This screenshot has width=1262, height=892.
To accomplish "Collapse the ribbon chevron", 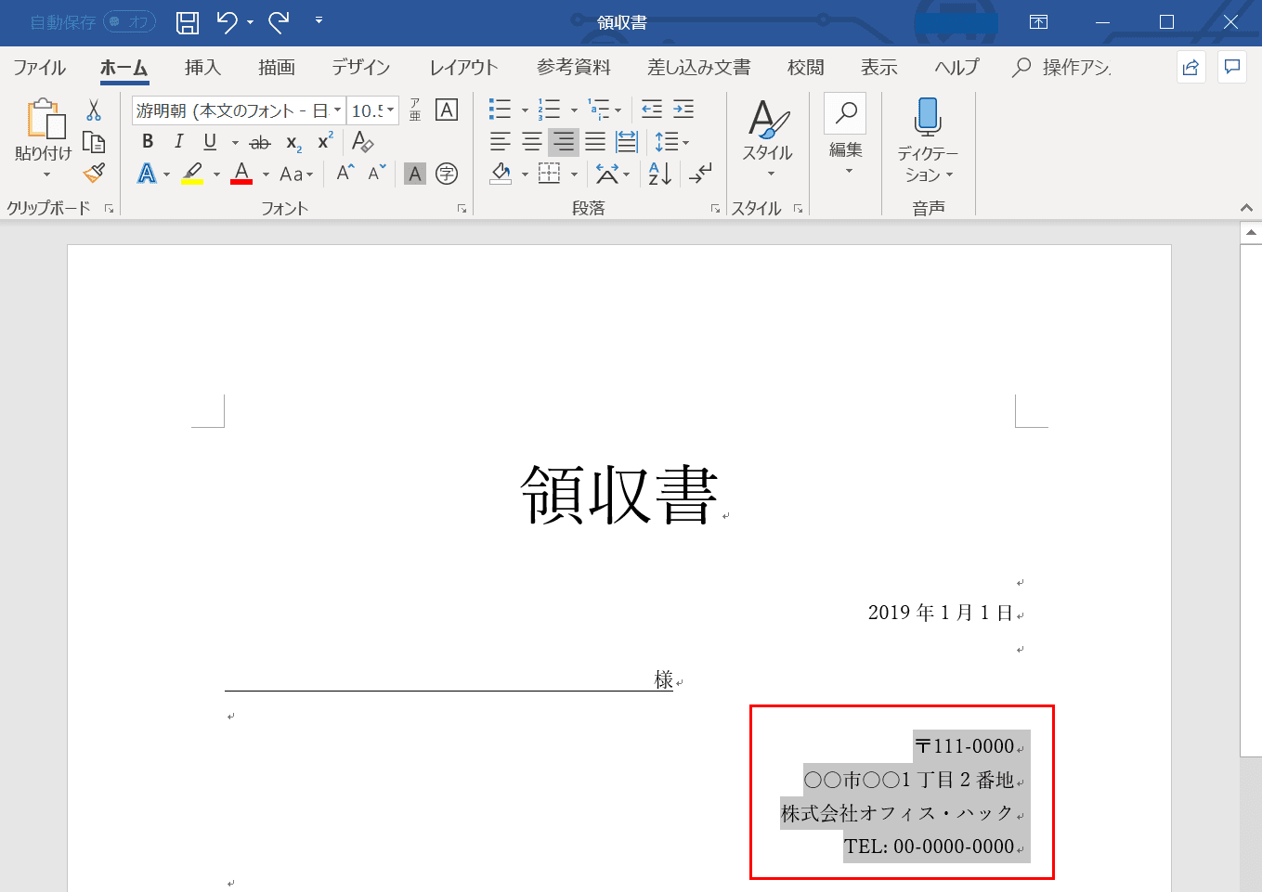I will [1246, 208].
